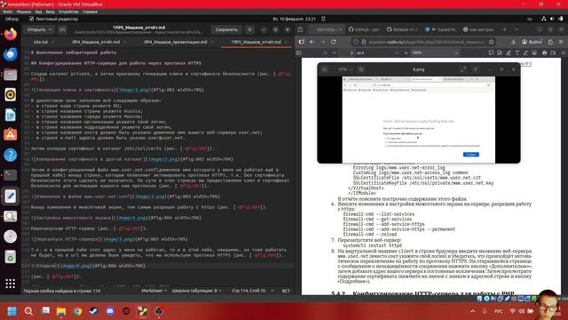The image size is (568, 320).
Task: Click the PDF page number field
Action: [x=347, y=53]
